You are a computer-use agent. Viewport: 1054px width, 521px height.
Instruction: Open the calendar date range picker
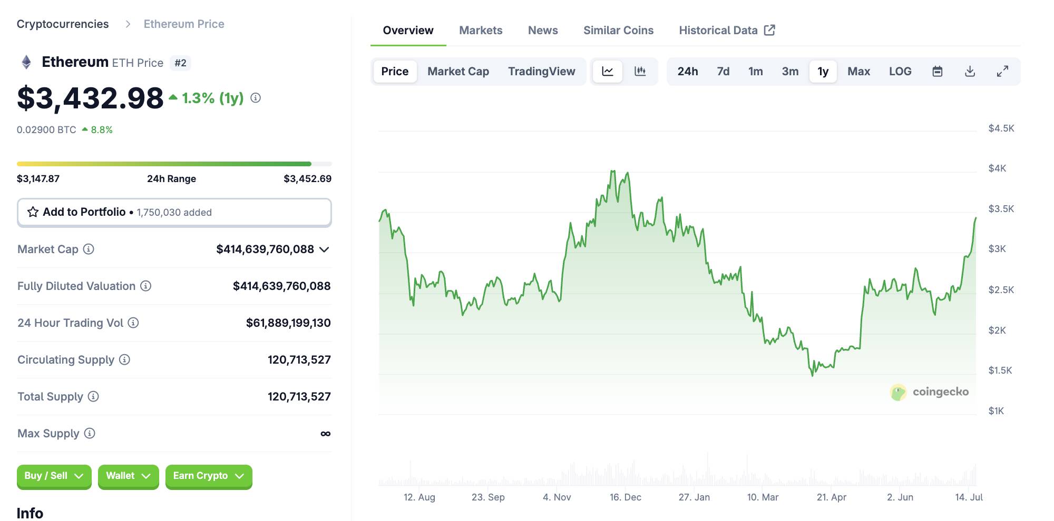(x=938, y=72)
